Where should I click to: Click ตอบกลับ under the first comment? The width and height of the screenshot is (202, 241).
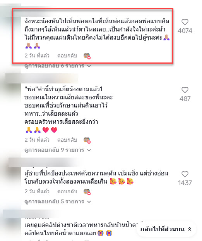[67, 55]
